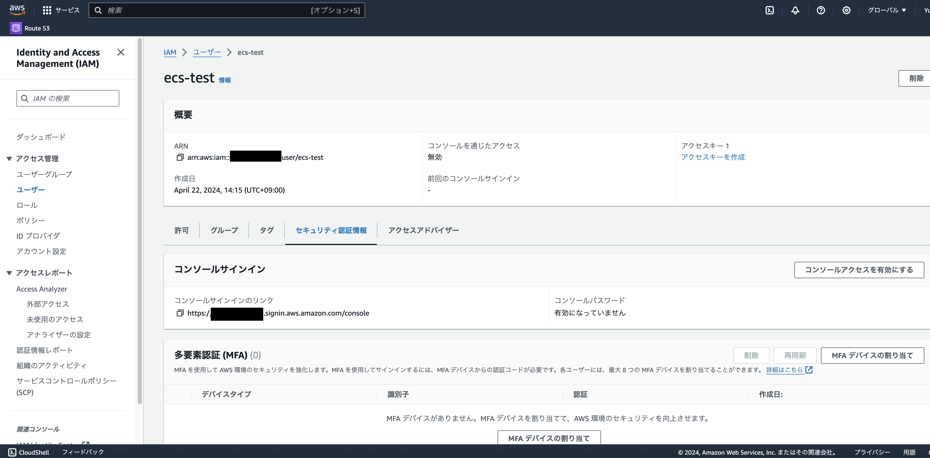Image resolution: width=930 pixels, height=458 pixels.
Task: Click 用語 in the footer
Action: point(909,452)
